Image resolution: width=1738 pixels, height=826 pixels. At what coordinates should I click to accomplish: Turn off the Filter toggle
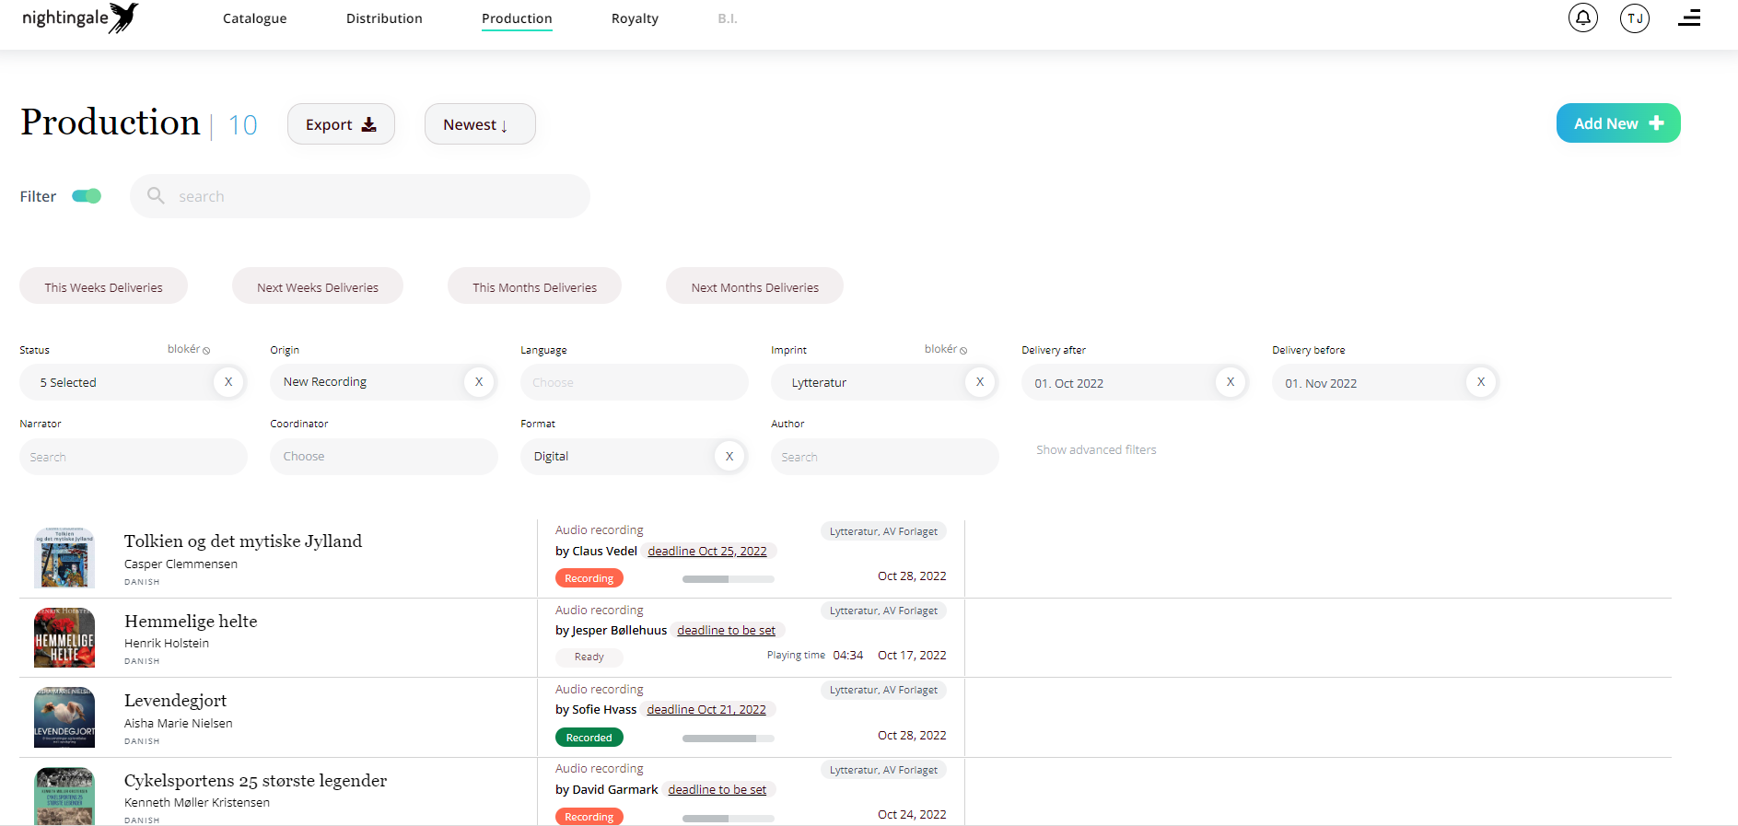click(87, 196)
